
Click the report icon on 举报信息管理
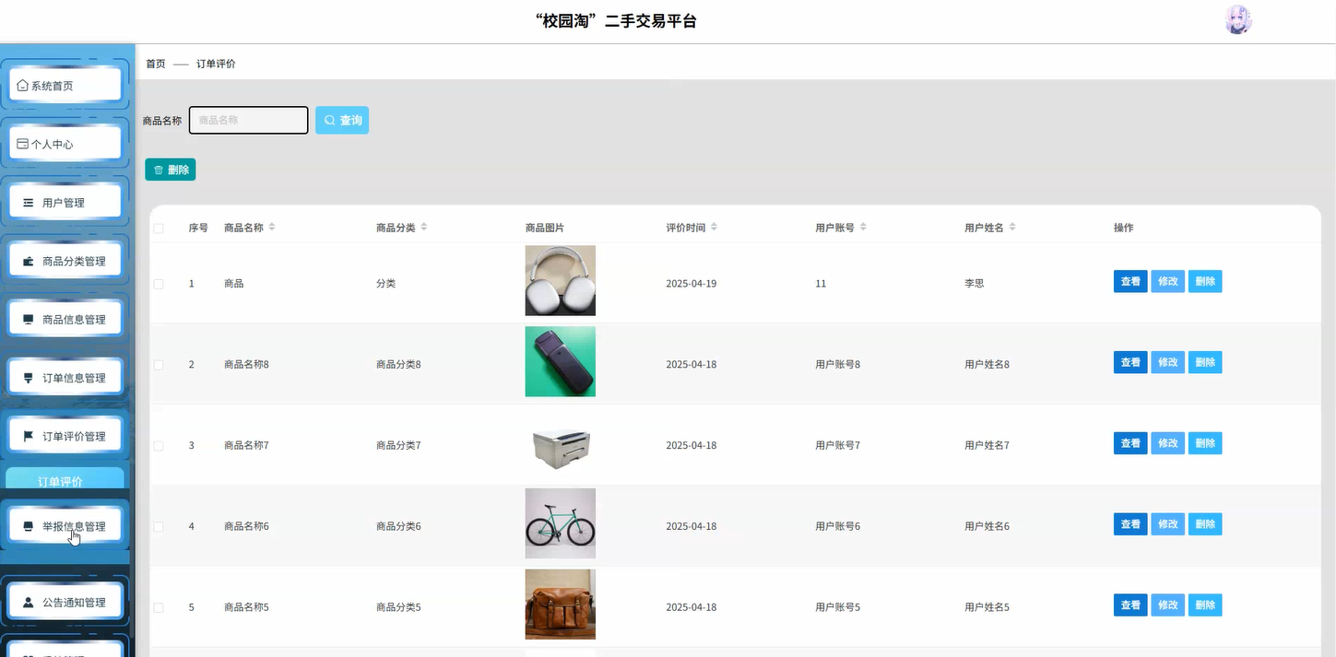pyautogui.click(x=26, y=524)
